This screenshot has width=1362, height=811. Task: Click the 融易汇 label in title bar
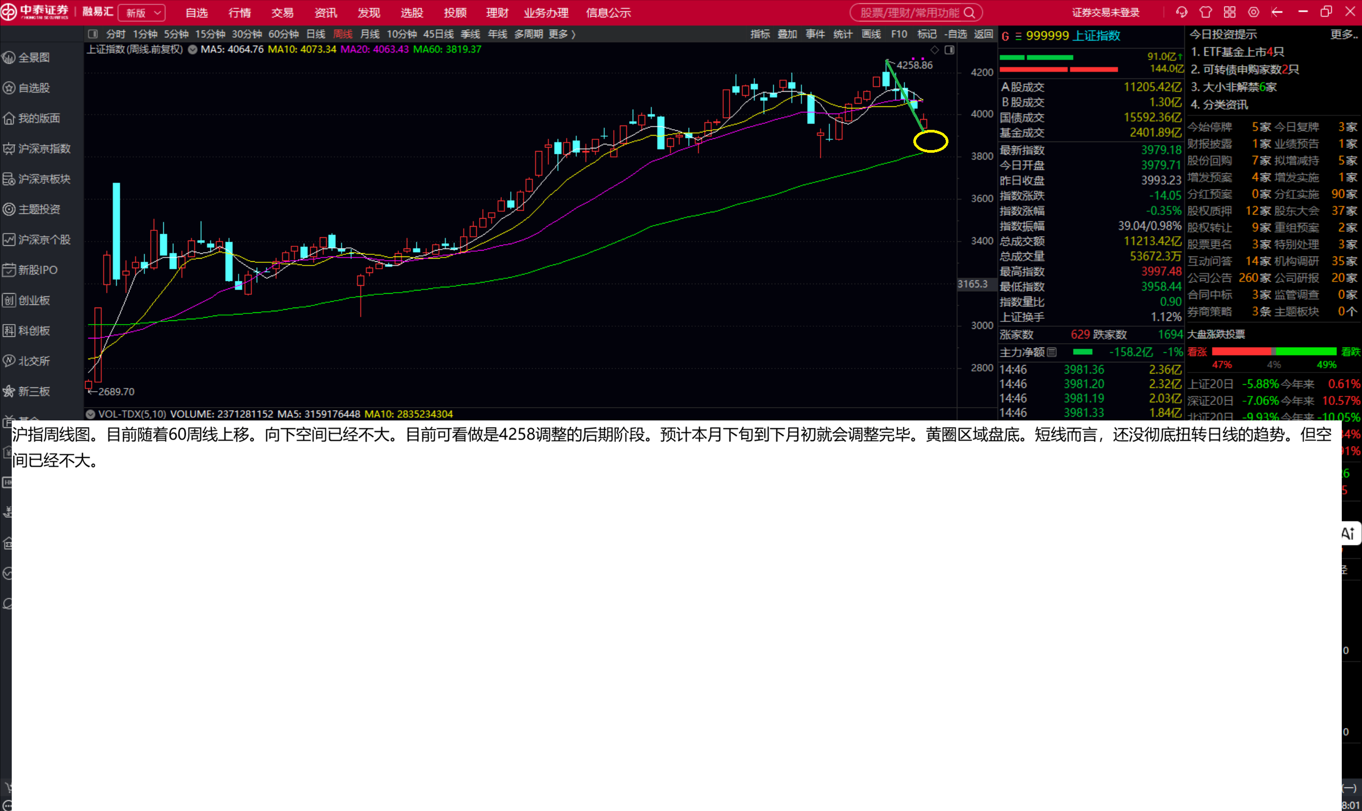[98, 12]
